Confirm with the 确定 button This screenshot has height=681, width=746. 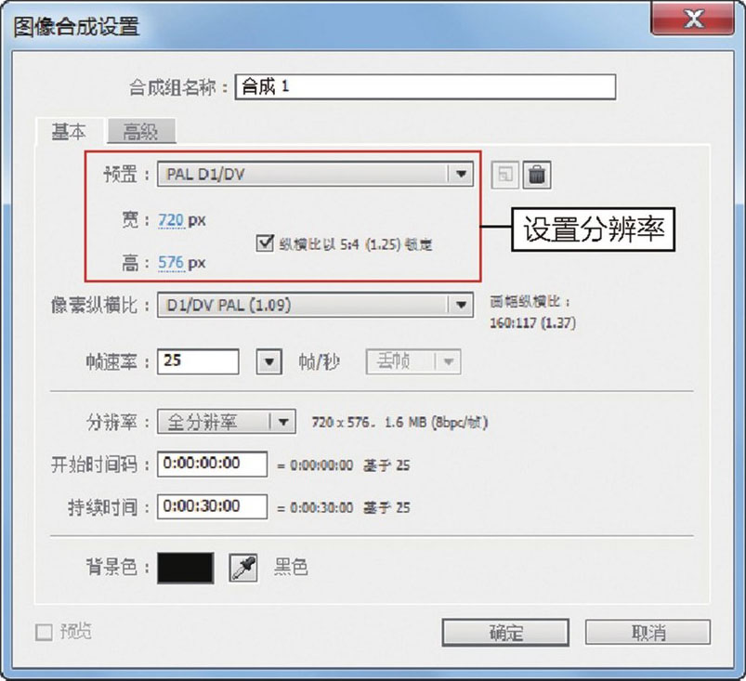click(505, 633)
